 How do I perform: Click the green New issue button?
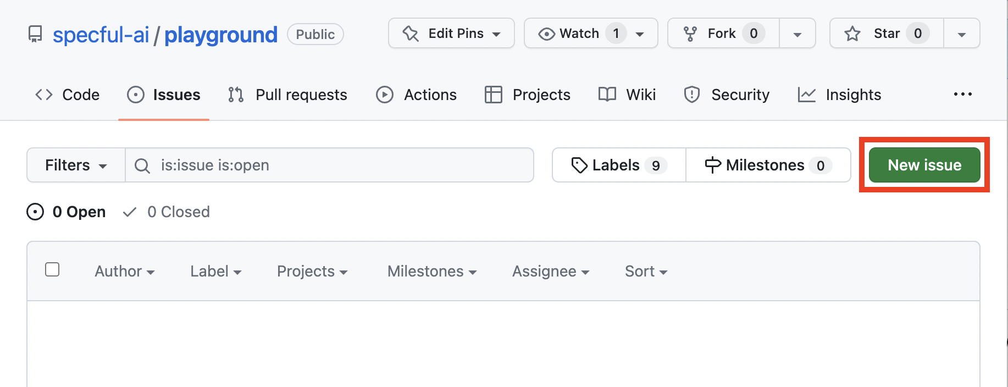(x=924, y=165)
